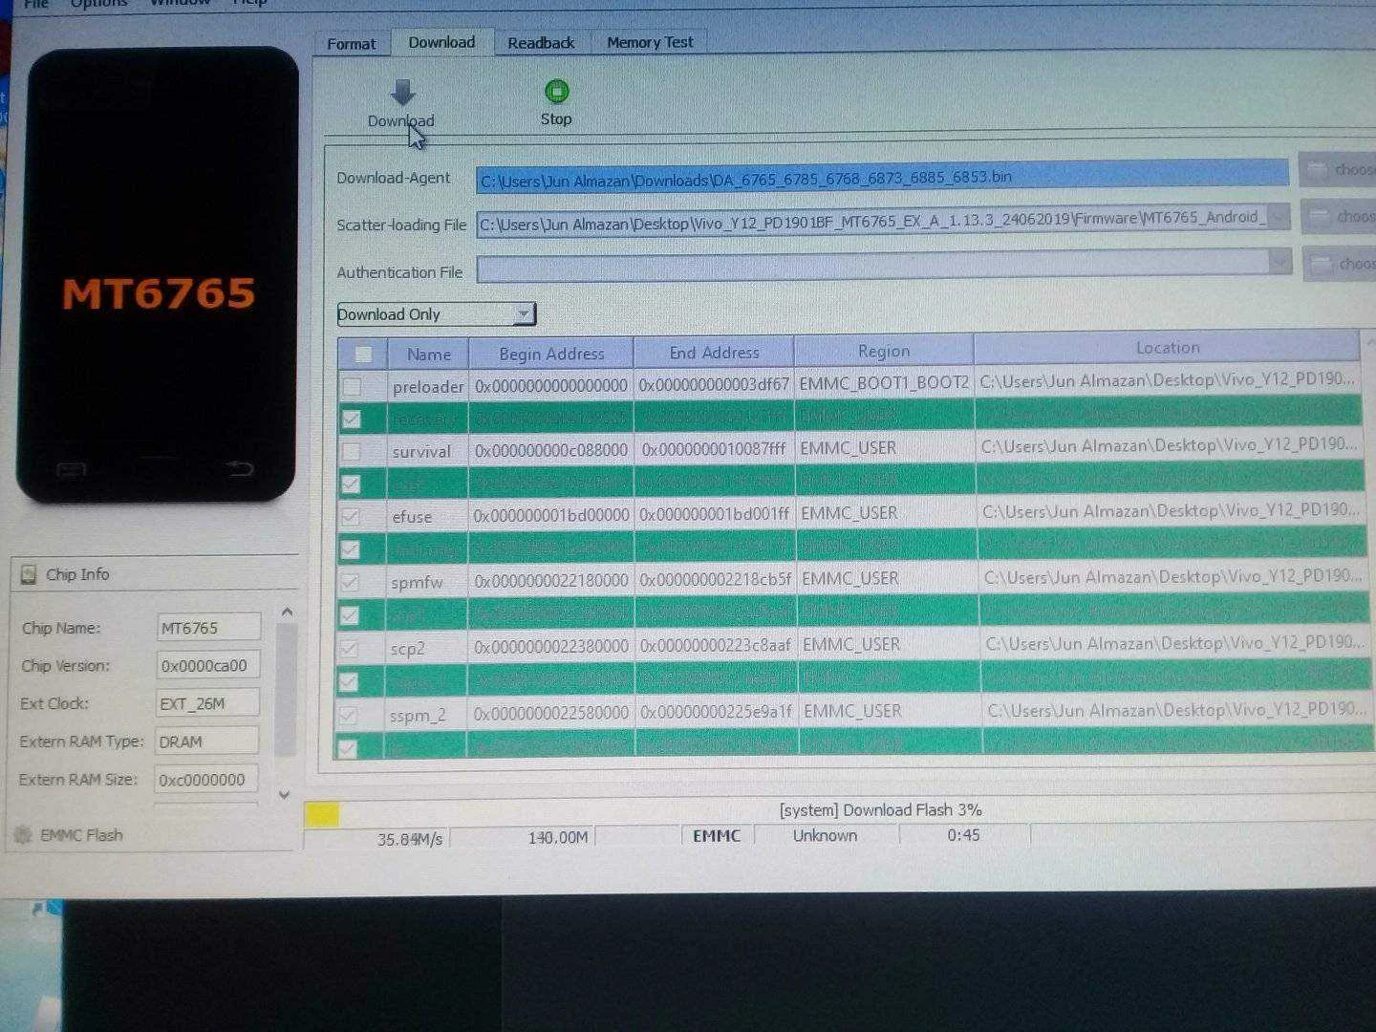Click the EMMC status bar entry

717,836
